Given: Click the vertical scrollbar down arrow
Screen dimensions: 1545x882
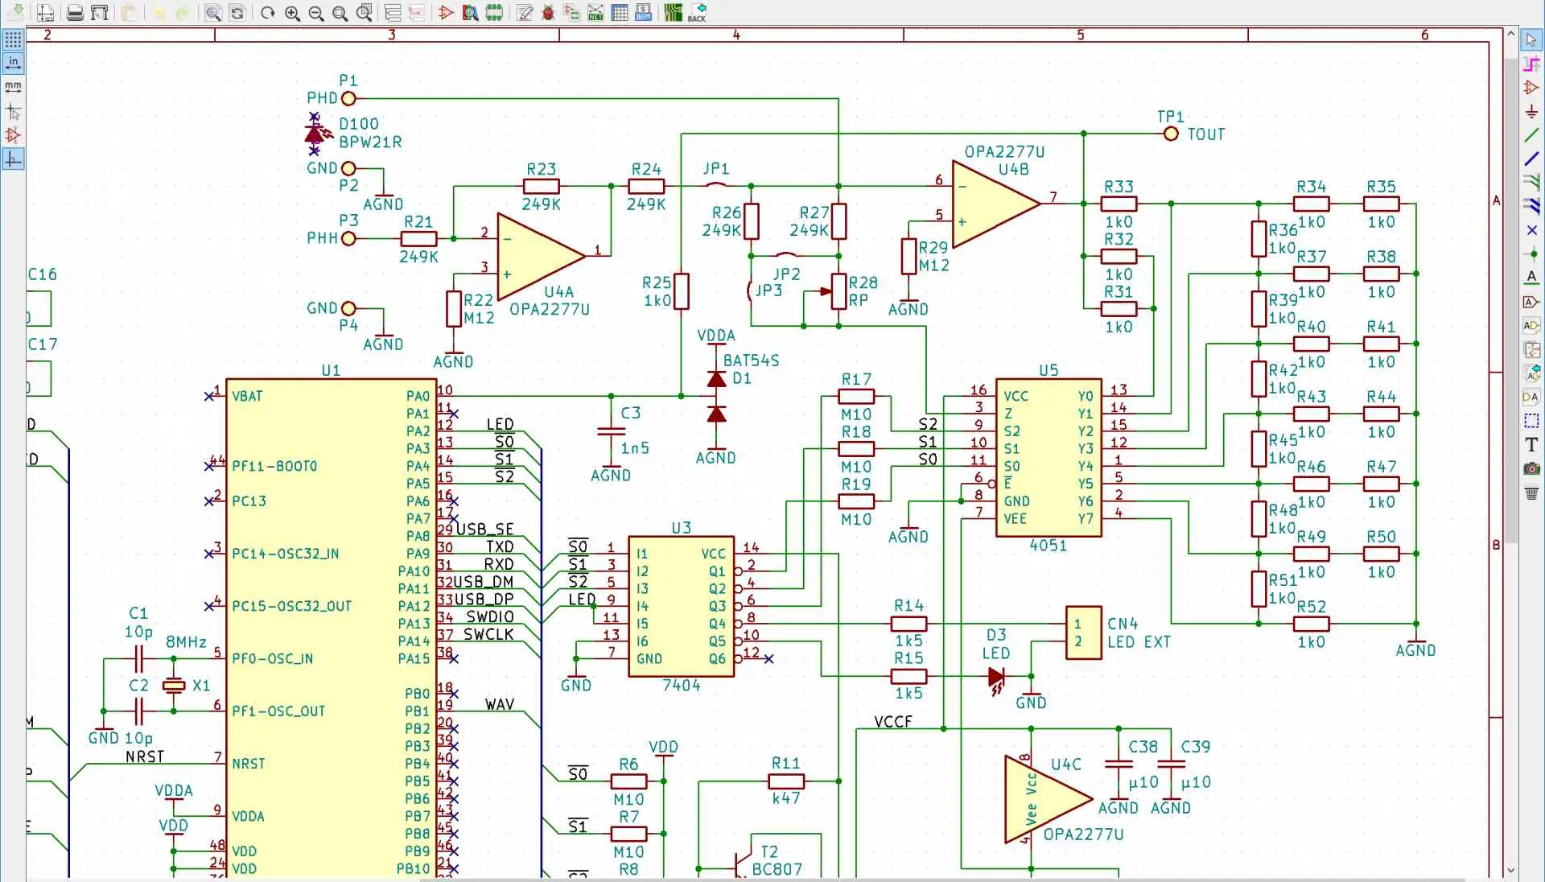Looking at the screenshot, I should (1510, 870).
